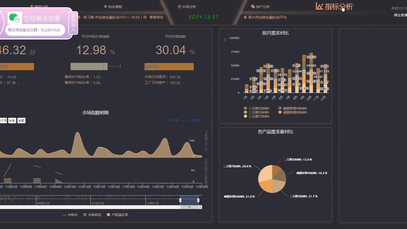Click the 10月 stacked bar in monthly chart
The image size is (407, 229).
[x=311, y=73]
